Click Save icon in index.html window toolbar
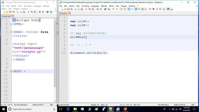Viewport: 199px width, 112px height. (x=11, y=12)
